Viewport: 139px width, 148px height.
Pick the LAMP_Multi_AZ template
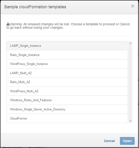(x=67, y=73)
